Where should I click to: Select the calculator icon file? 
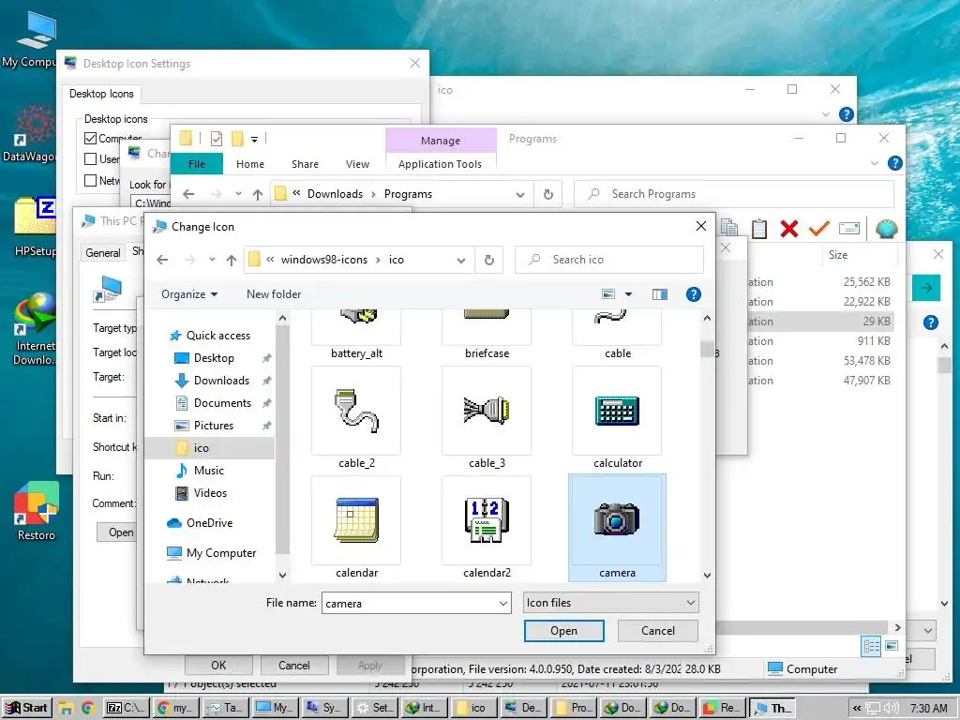[617, 418]
